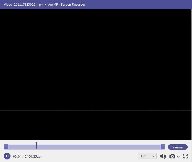Screen dimensions: 192x162
Task: Click the playhead triangle marker
Action: pos(37,143)
